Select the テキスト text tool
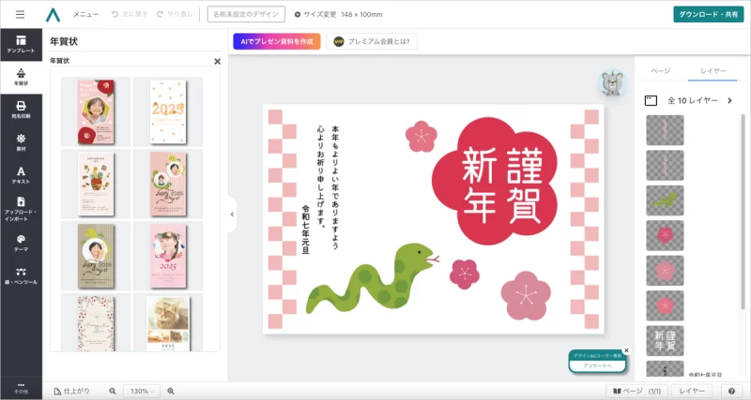Image resolution: width=751 pixels, height=400 pixels. coord(21,174)
